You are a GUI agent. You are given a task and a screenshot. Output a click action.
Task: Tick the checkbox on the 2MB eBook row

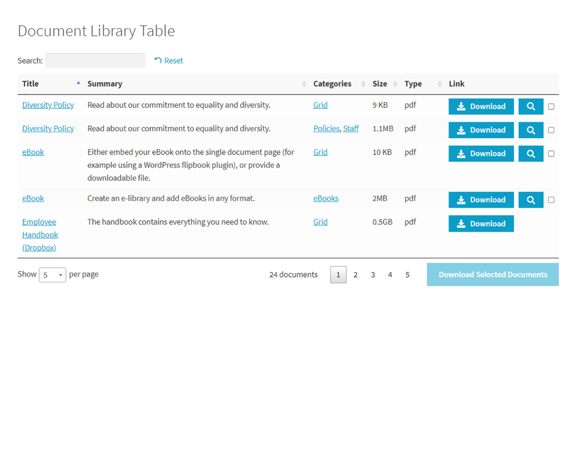pyautogui.click(x=551, y=199)
